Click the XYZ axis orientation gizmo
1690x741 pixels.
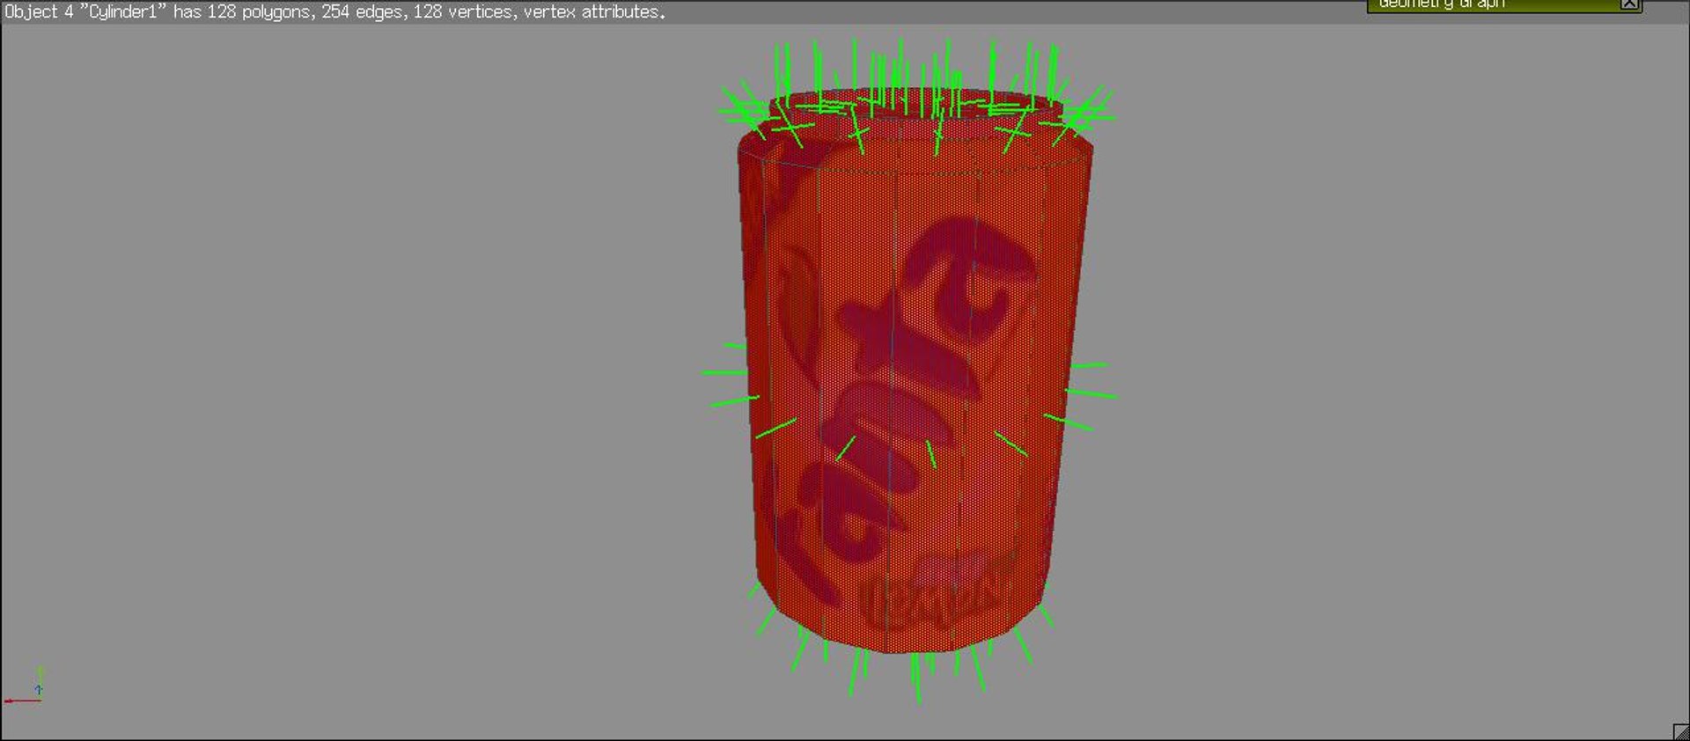coord(24,686)
